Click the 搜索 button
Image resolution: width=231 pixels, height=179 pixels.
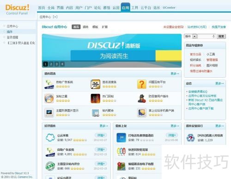[221, 36]
